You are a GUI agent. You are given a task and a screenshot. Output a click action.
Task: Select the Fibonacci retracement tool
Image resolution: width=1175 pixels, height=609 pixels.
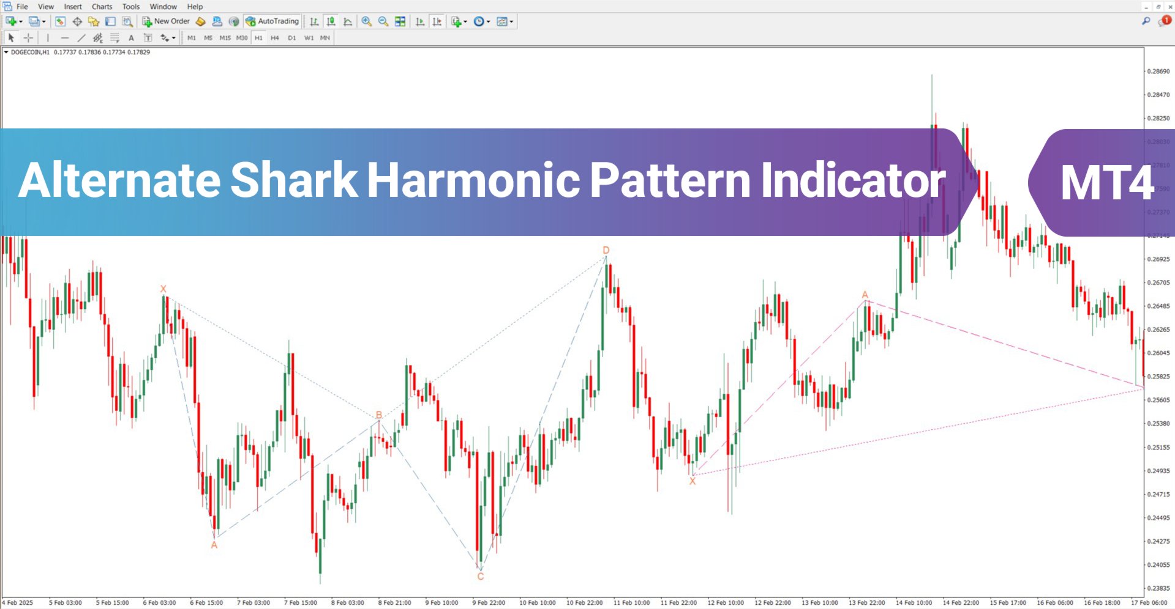(114, 38)
